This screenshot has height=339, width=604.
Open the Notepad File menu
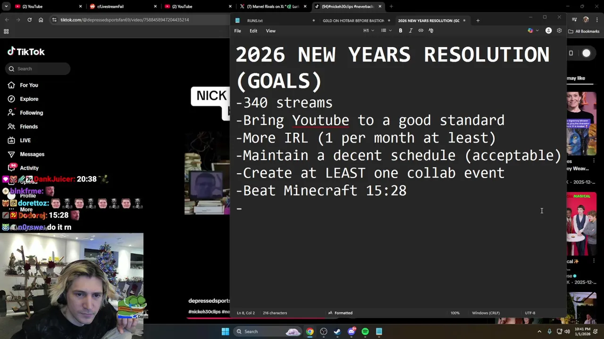point(237,31)
